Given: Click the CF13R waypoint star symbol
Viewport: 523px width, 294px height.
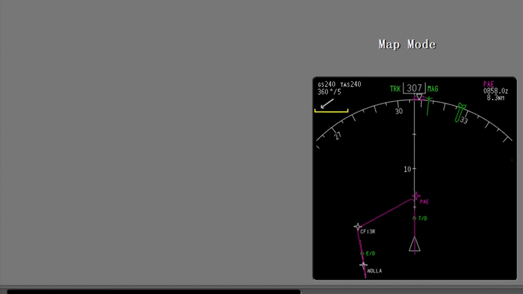Looking at the screenshot, I should [358, 227].
